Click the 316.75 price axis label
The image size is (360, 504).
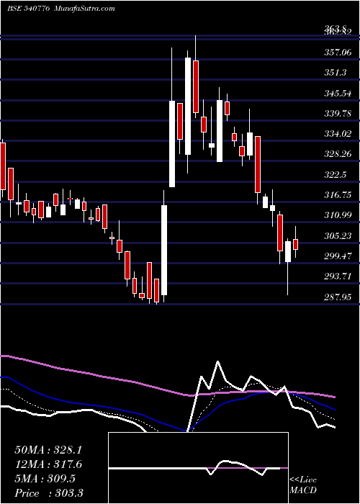pyautogui.click(x=338, y=195)
